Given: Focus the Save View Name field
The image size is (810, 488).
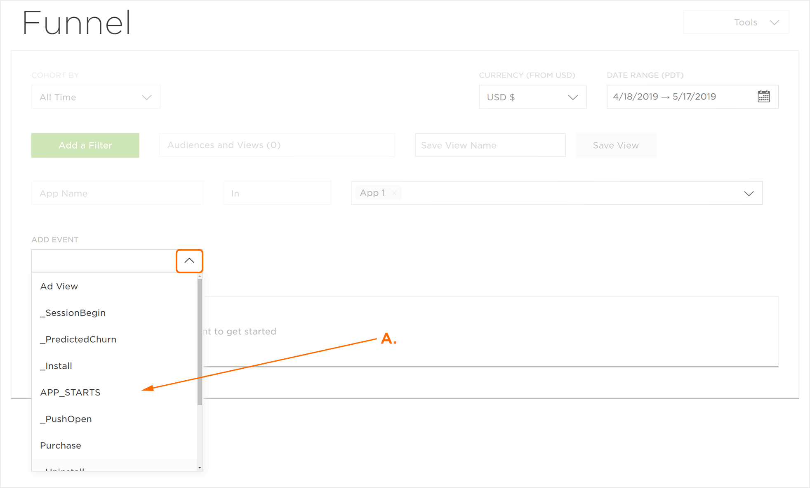Looking at the screenshot, I should [490, 145].
